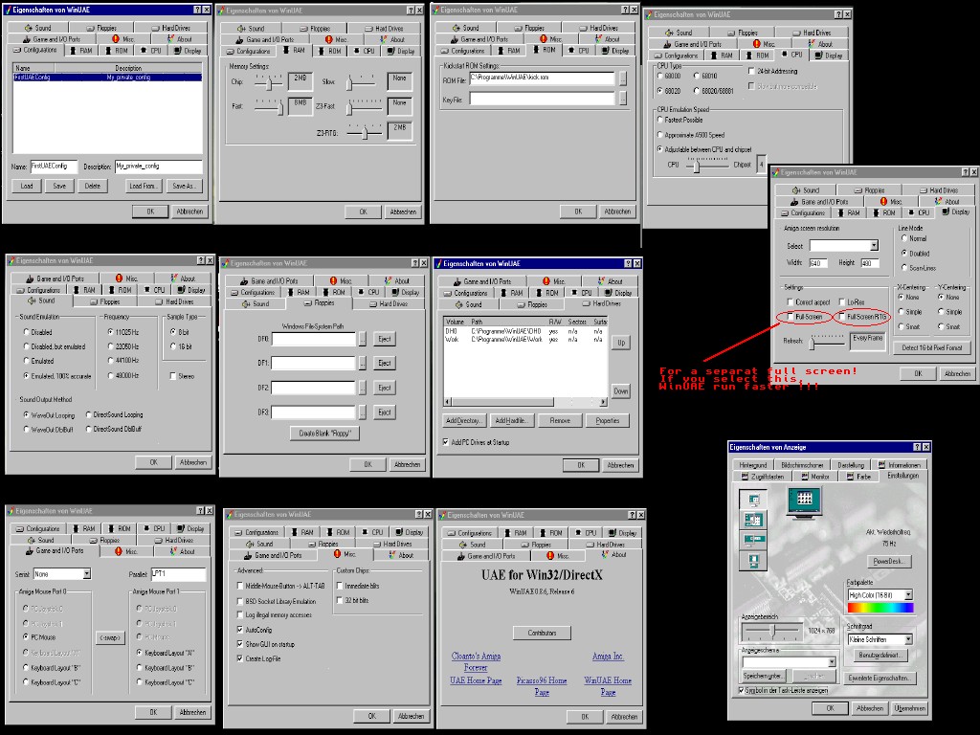Select the bottom icon in Anzeige icon list
The width and height of the screenshot is (980, 735).
pyautogui.click(x=754, y=561)
